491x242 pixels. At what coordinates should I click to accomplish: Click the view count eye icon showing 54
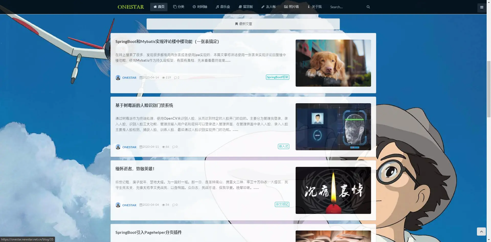[x=163, y=205]
